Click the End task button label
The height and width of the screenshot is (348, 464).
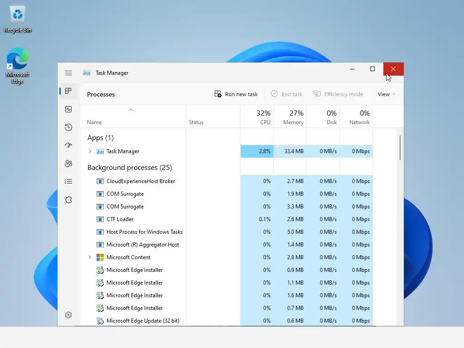pos(292,94)
